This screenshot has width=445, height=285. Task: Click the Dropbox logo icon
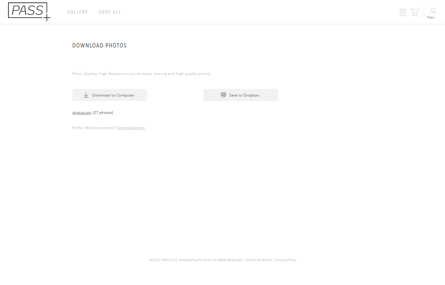coord(223,95)
